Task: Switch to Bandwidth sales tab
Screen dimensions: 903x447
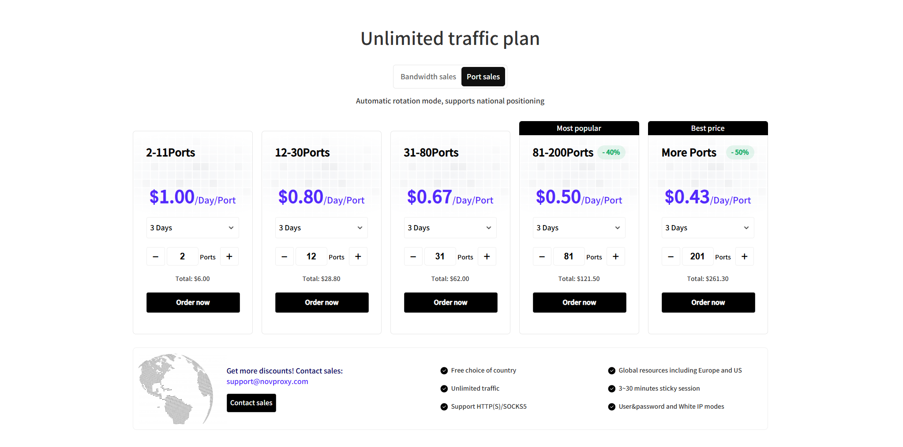Action: tap(428, 77)
